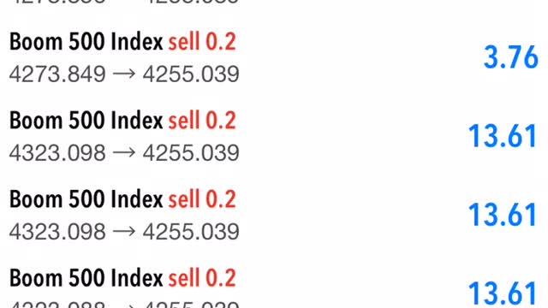Tap the arrow after 4273.849
The width and height of the screenshot is (548, 308).
[124, 74]
